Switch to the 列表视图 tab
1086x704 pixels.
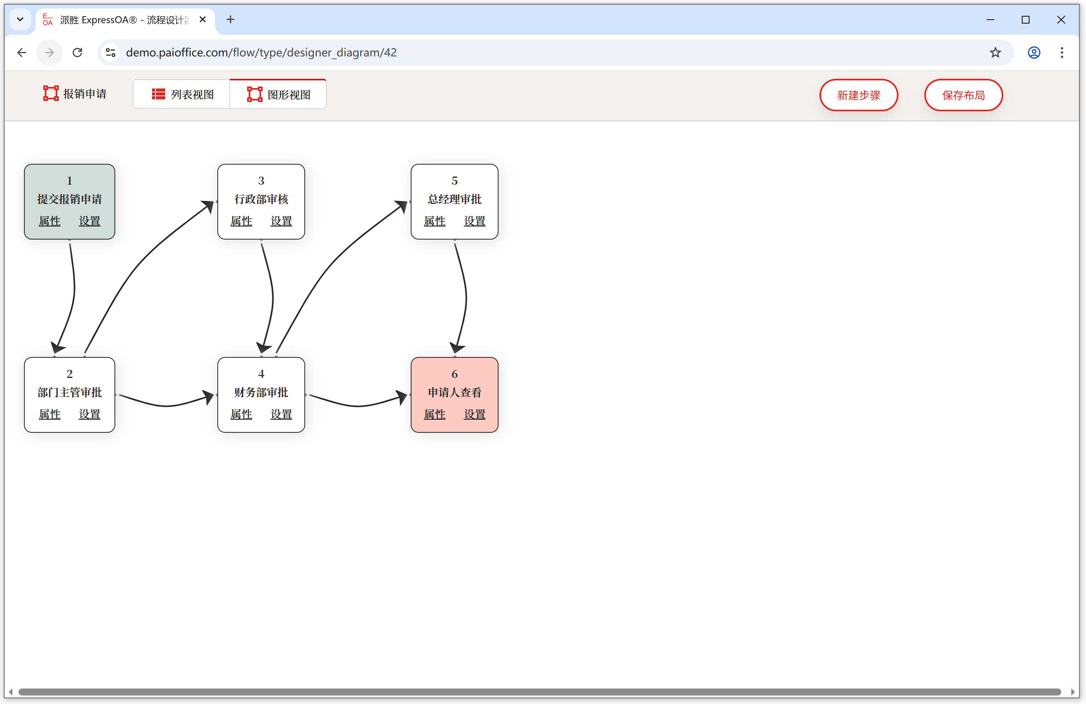(182, 94)
